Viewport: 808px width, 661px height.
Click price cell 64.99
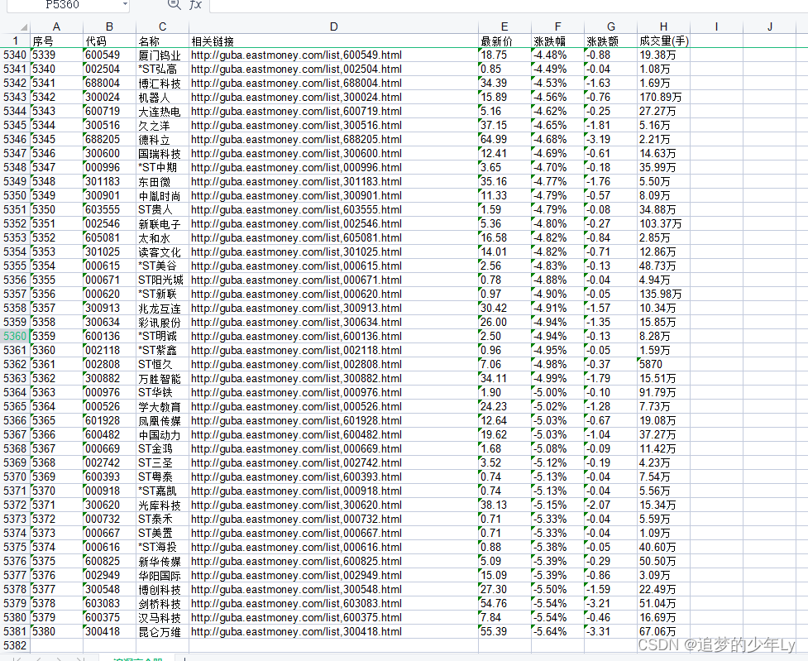coord(504,139)
